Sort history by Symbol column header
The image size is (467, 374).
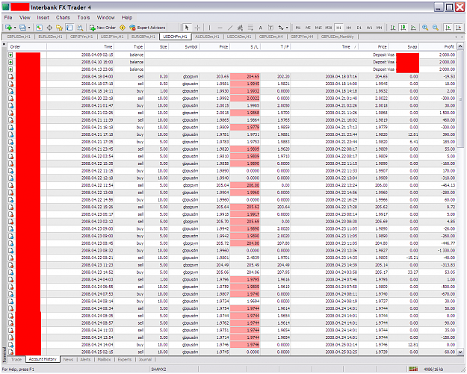(184, 47)
